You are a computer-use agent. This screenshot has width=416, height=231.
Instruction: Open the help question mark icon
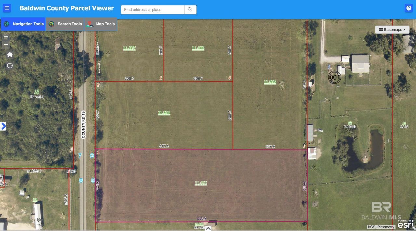pyautogui.click(x=409, y=8)
